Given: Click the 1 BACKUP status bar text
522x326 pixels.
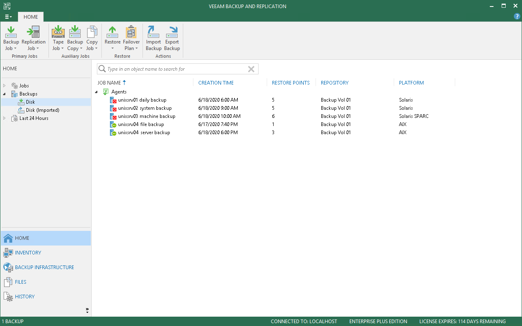Looking at the screenshot, I should pyautogui.click(x=13, y=322).
